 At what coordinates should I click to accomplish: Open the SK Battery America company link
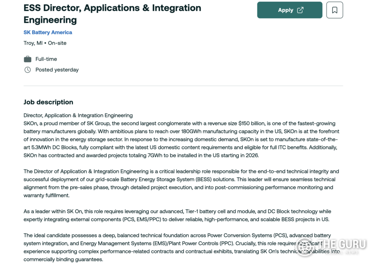[x=48, y=32]
